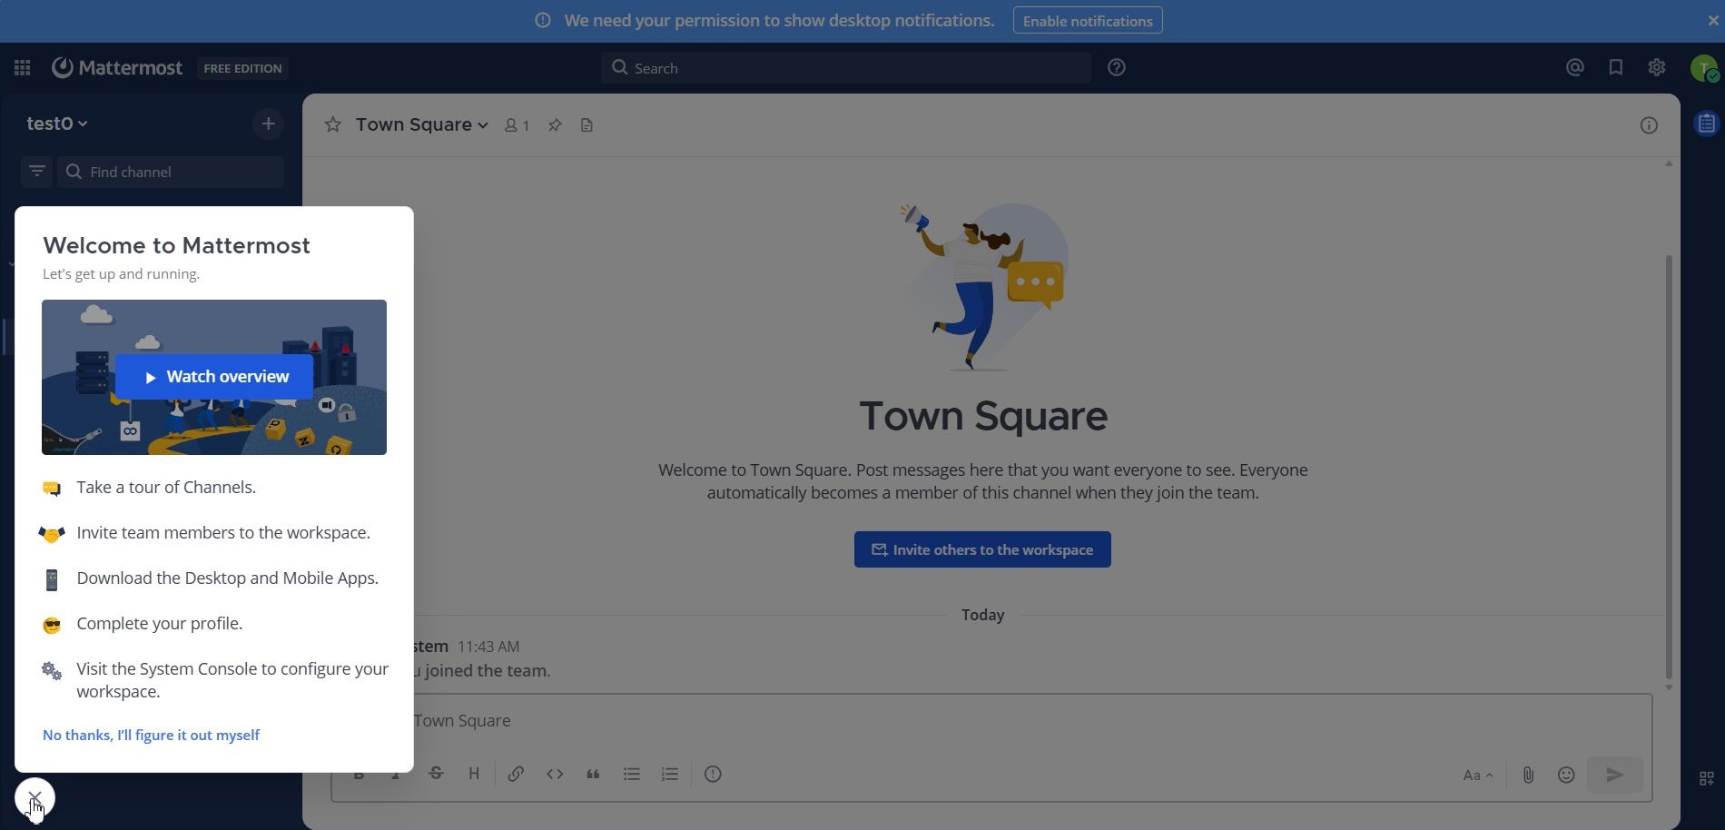The image size is (1725, 830).
Task: Open the emoji picker in the message box
Action: 1565,775
